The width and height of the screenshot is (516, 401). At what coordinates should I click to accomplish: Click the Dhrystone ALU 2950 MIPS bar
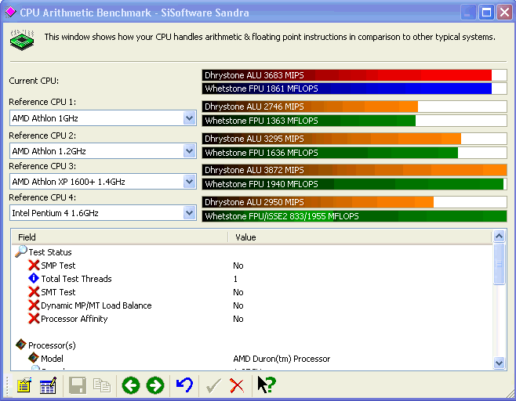click(x=354, y=202)
